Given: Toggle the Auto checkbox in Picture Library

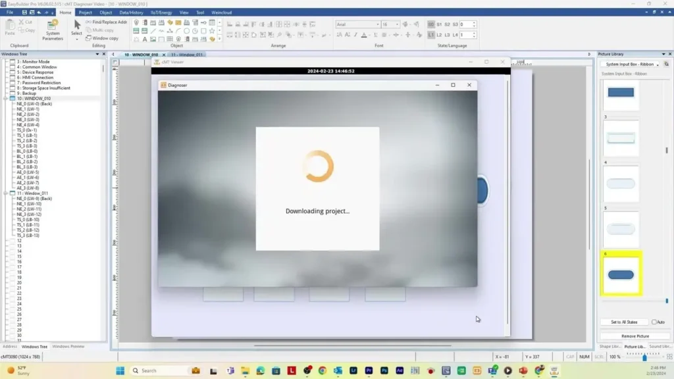Looking at the screenshot, I should 654,322.
